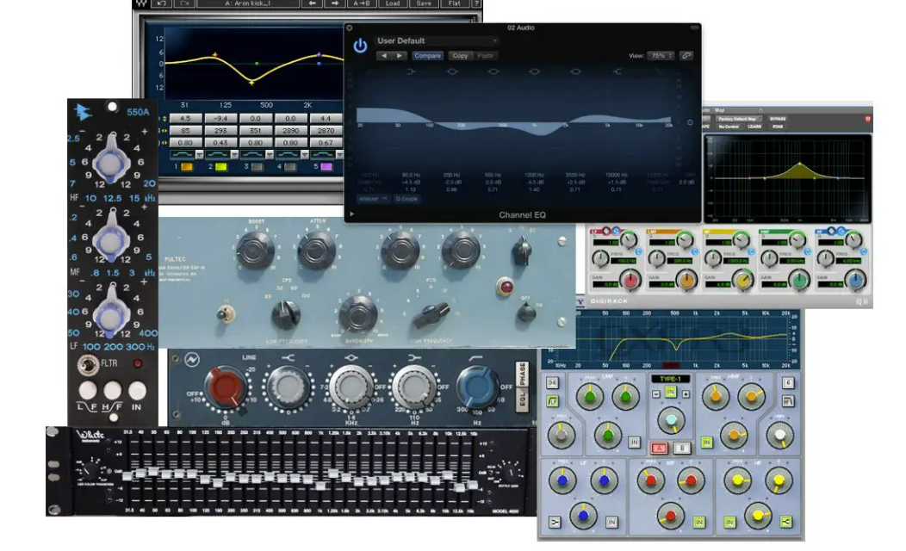The height and width of the screenshot is (551, 906).
Task: Click the left arrow preset button in Waves
Action: click(312, 3)
